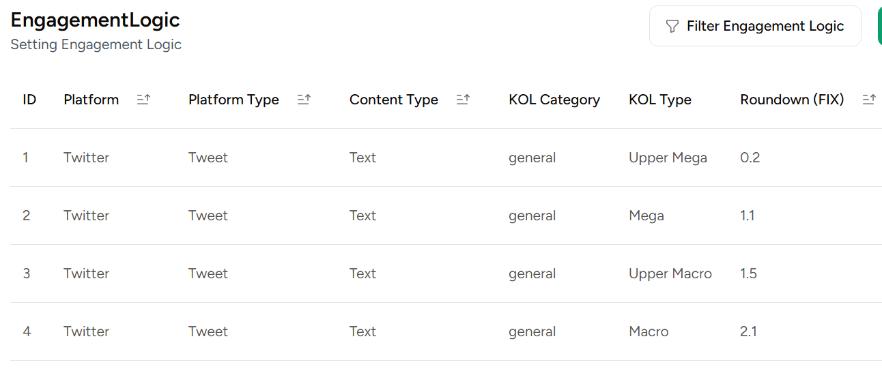Click the Mega KOL type in row 2
The width and height of the screenshot is (882, 371).
(x=646, y=216)
